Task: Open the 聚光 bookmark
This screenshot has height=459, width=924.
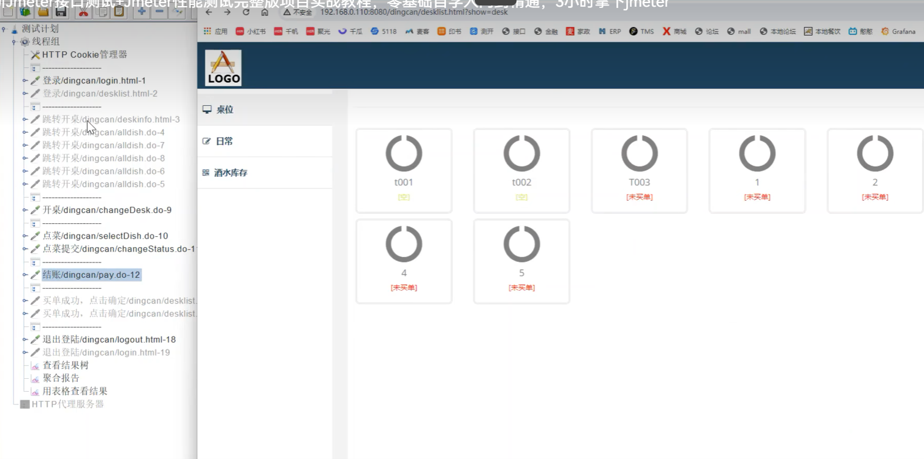Action: coord(319,31)
